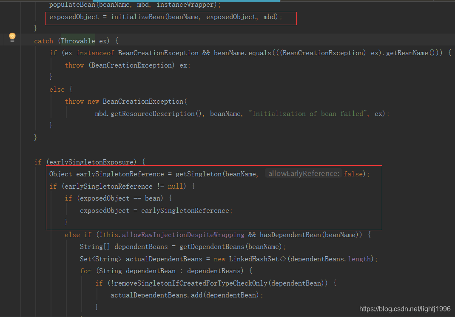Click LinkedHashSet constructor name
This screenshot has width=455, height=317.
(x=253, y=259)
